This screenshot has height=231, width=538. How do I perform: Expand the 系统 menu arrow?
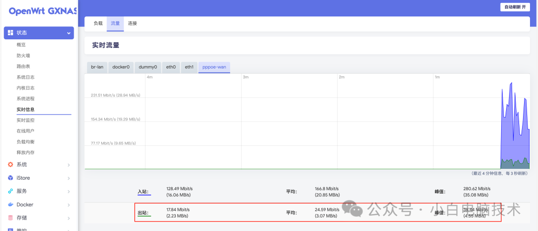(69, 165)
